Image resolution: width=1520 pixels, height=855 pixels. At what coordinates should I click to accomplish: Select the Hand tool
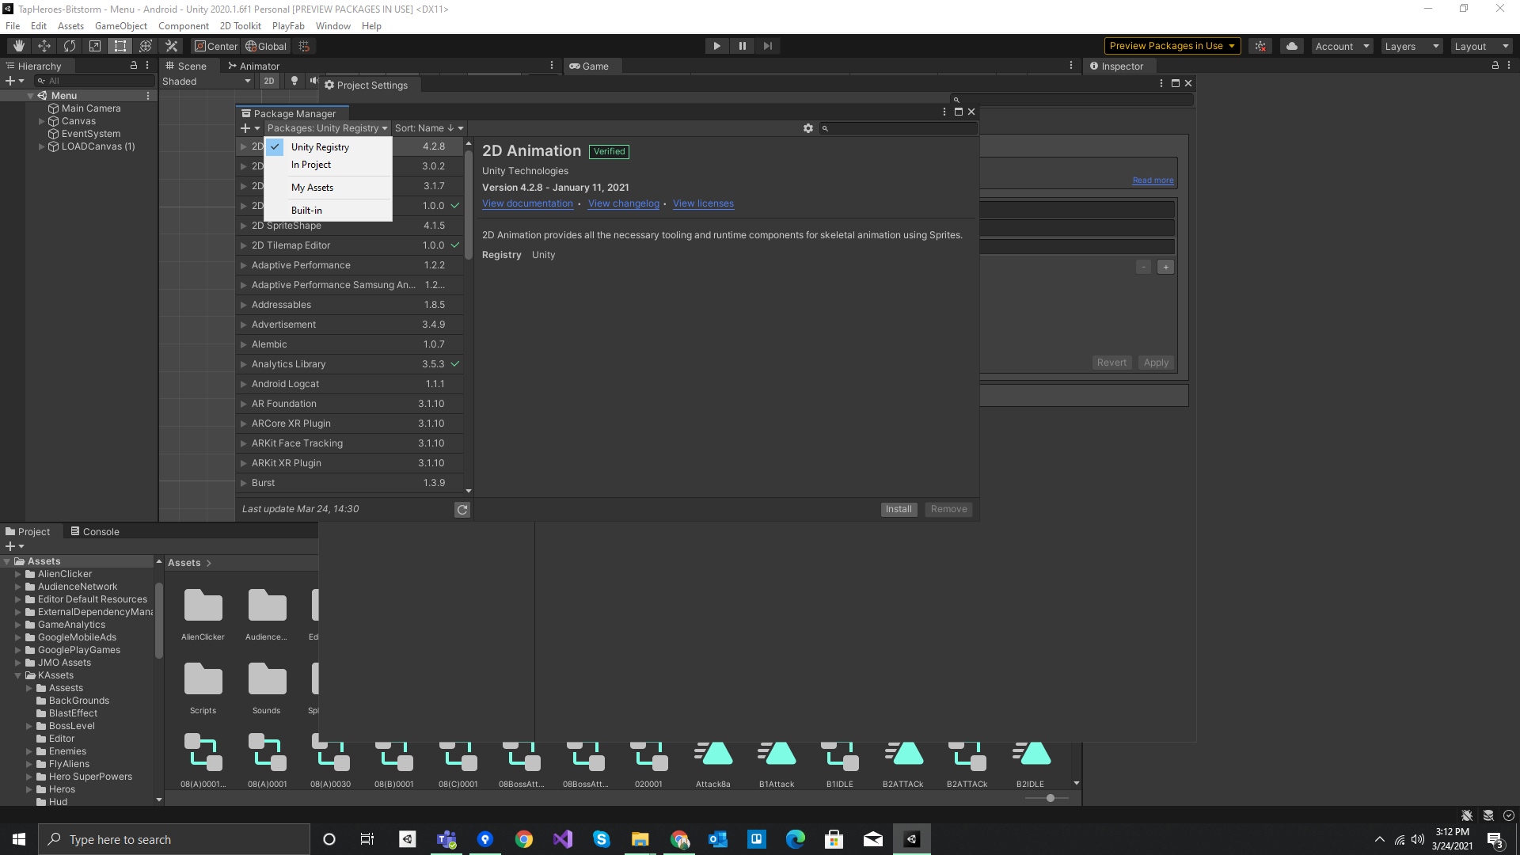pos(18,46)
